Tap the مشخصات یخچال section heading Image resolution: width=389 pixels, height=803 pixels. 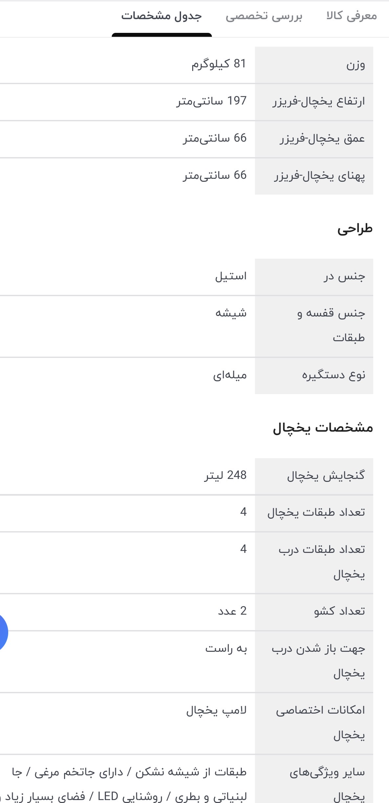click(x=323, y=428)
